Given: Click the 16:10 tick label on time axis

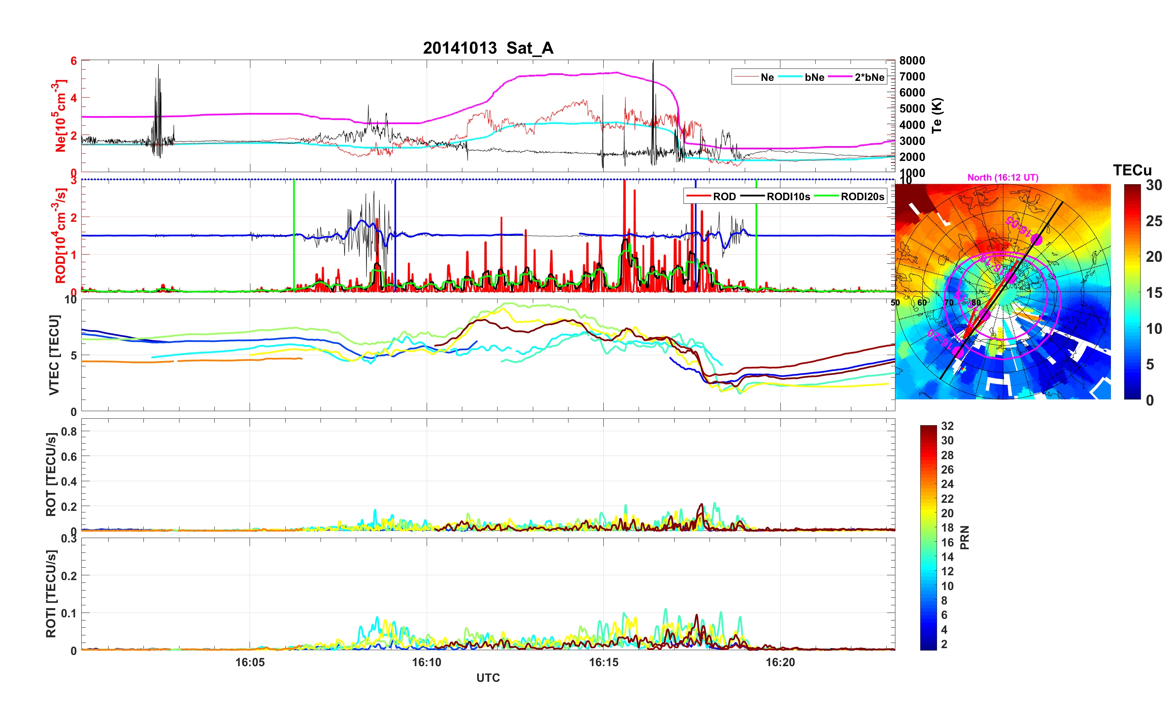Looking at the screenshot, I should click(x=426, y=663).
